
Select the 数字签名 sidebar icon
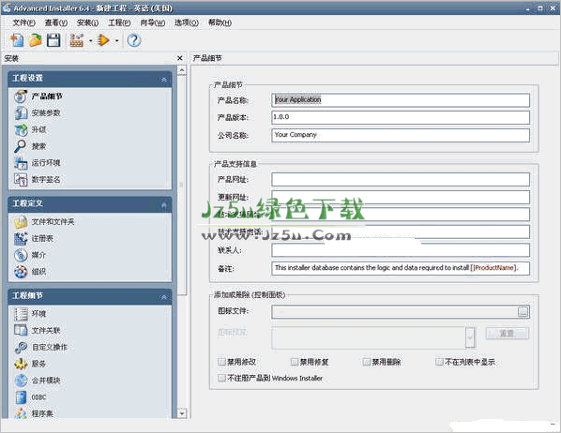pos(21,180)
